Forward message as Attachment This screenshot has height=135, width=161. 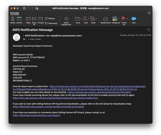point(51,23)
